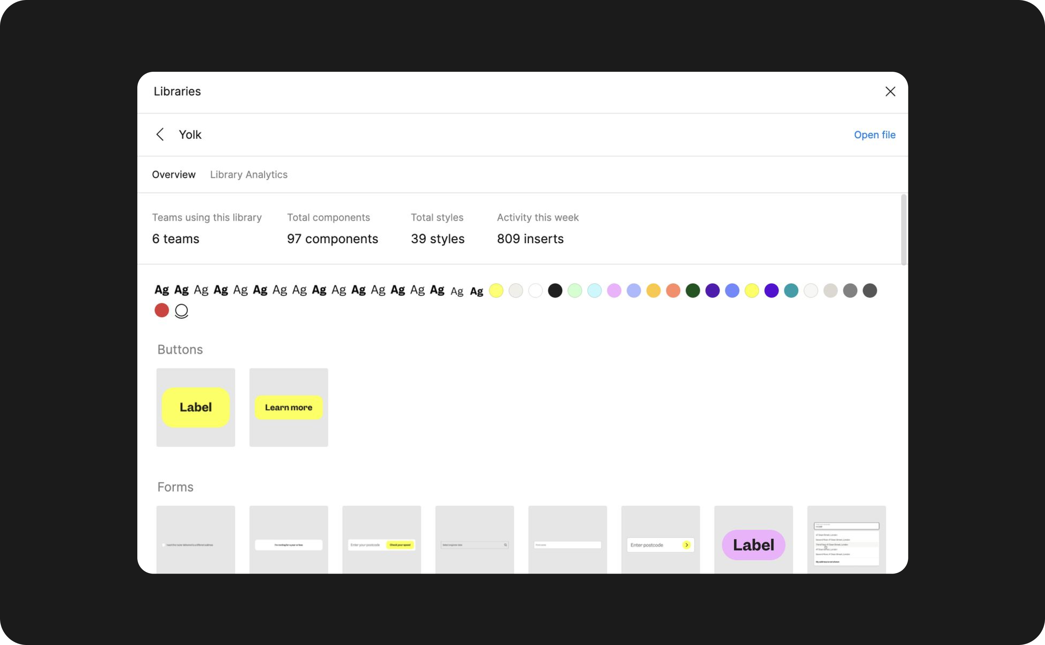The height and width of the screenshot is (645, 1045).
Task: Click the back arrow beside Yolk
Action: point(160,134)
